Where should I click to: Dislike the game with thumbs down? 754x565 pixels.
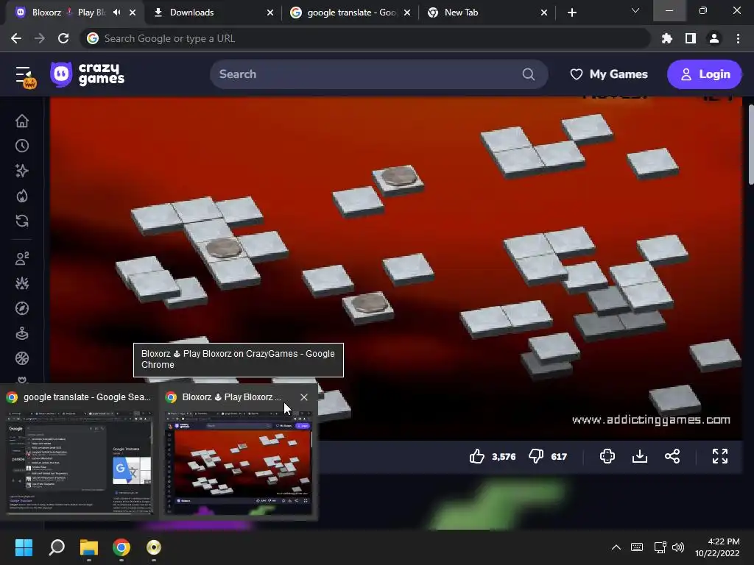(536, 456)
